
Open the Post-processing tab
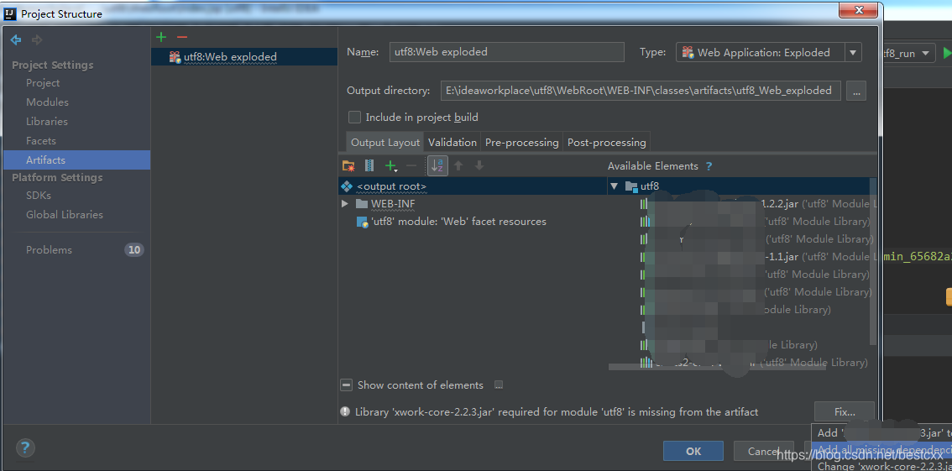point(606,143)
